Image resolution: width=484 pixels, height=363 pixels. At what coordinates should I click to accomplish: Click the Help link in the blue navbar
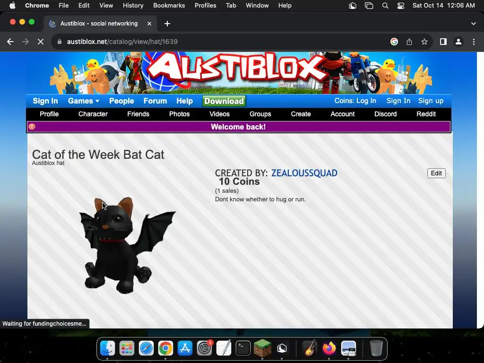185,101
